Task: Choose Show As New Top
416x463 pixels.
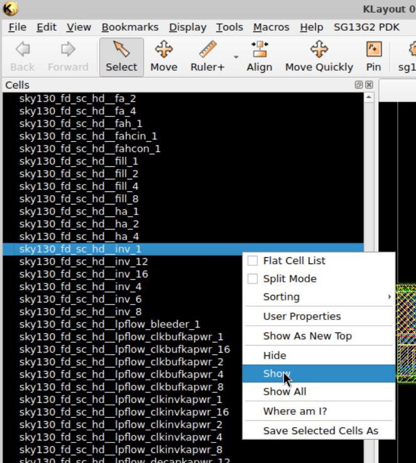Action: pos(307,336)
